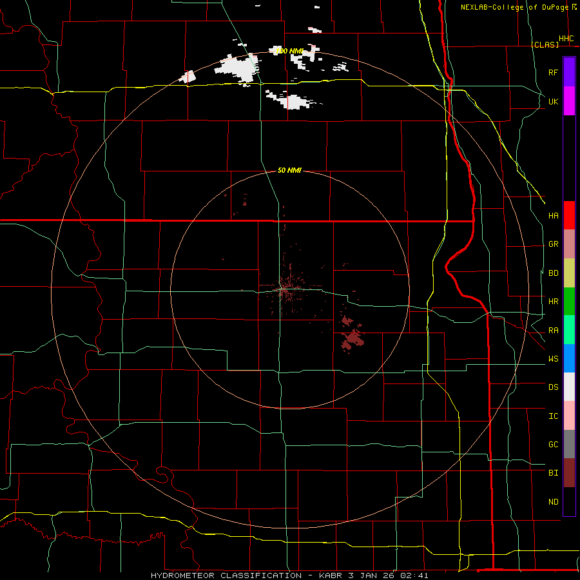This screenshot has width=580, height=580.
Task: Click the magenta UK legend color swatch
Action: tap(569, 101)
